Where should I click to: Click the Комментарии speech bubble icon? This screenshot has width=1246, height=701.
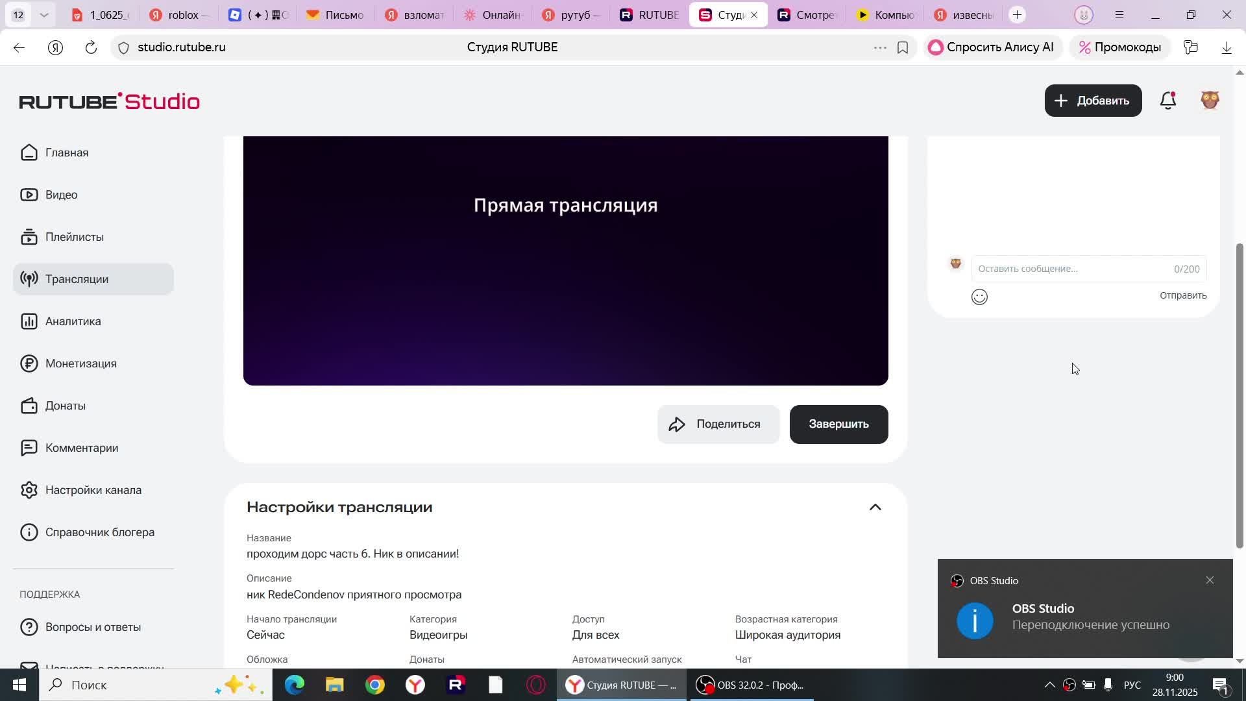[x=29, y=448]
